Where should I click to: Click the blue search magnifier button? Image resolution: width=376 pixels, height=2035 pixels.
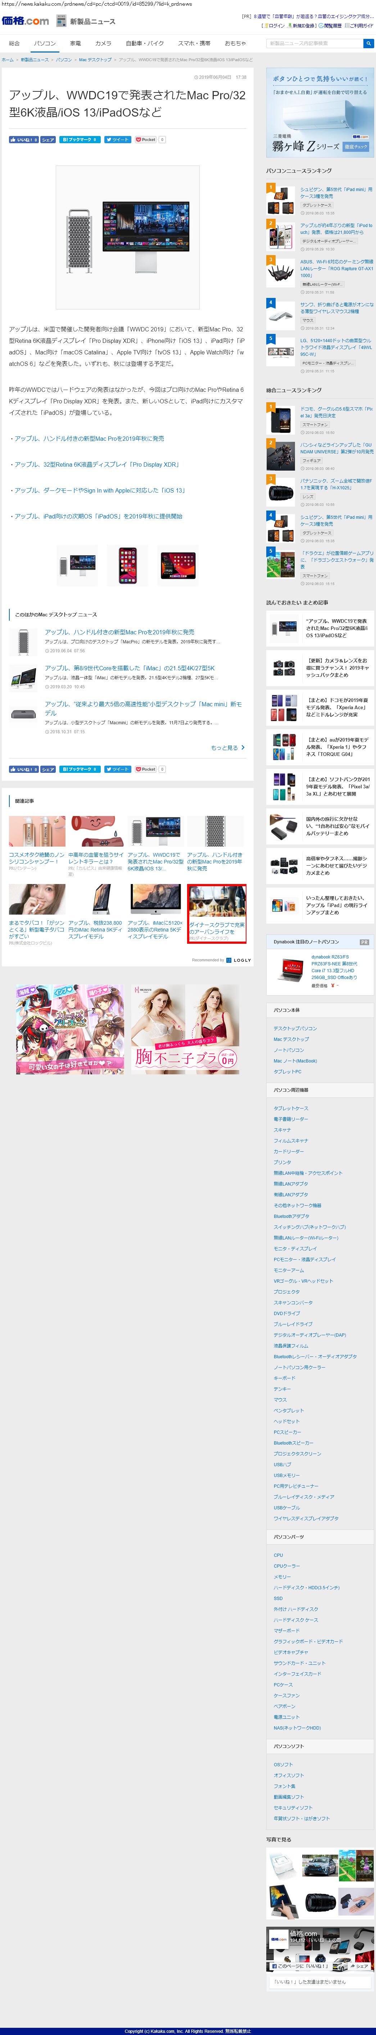point(368,44)
